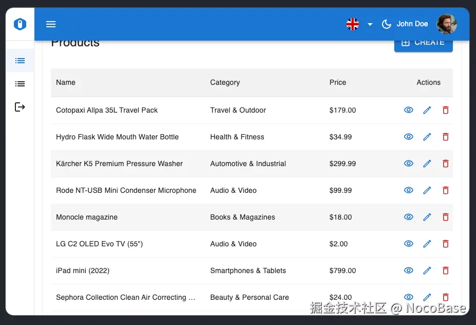Click the Kärcher K5 Premium Pressure Washer name

click(x=119, y=164)
